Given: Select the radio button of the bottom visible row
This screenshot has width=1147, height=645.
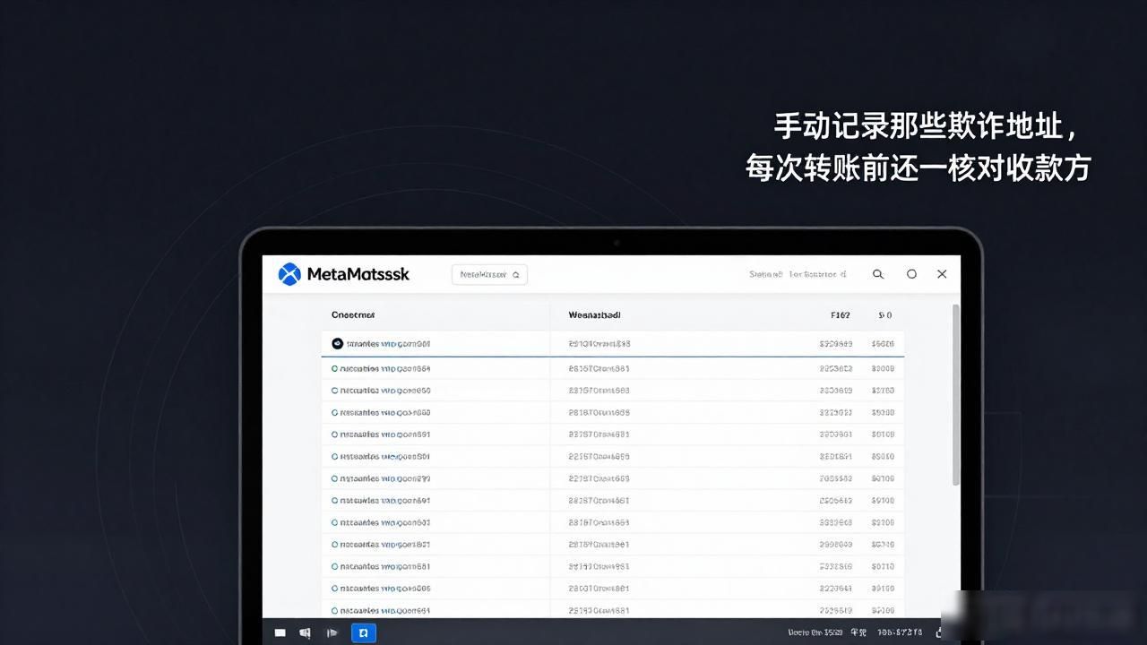Looking at the screenshot, I should tap(335, 611).
